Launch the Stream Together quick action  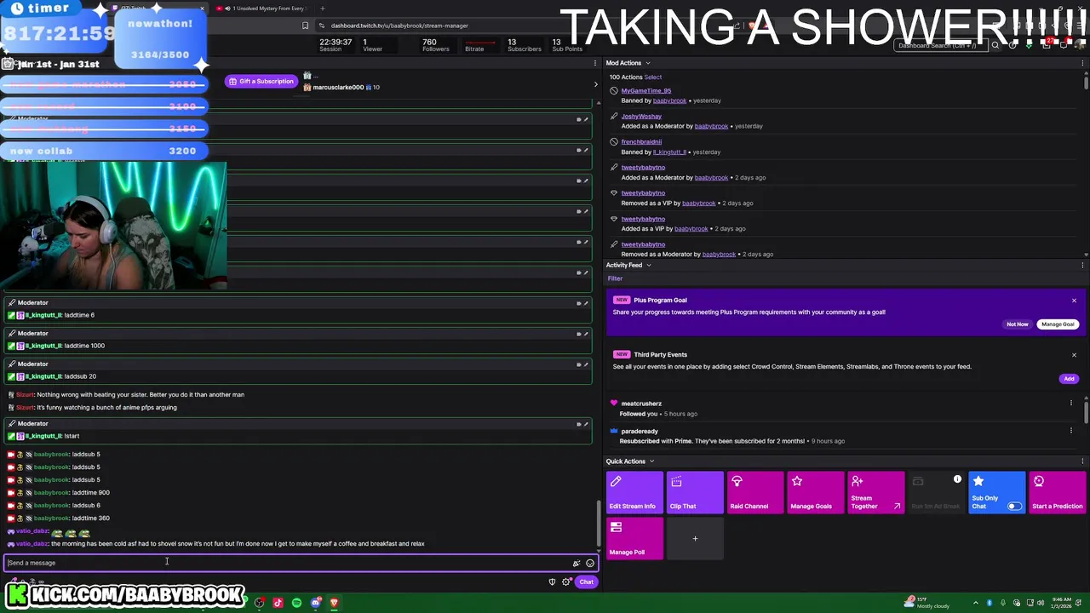876,493
